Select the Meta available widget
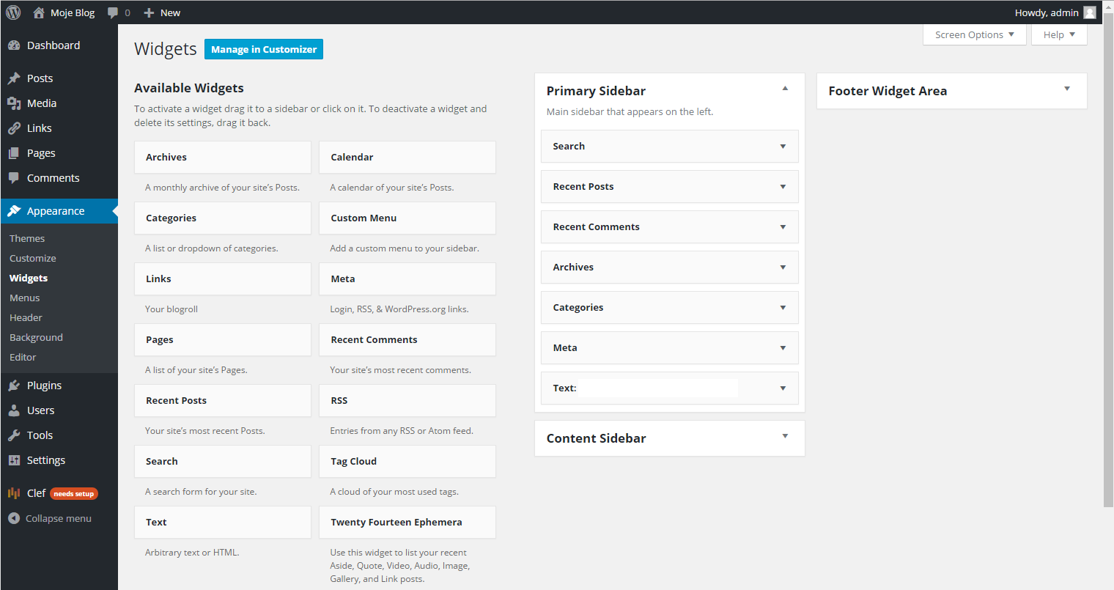The width and height of the screenshot is (1114, 590). click(407, 279)
